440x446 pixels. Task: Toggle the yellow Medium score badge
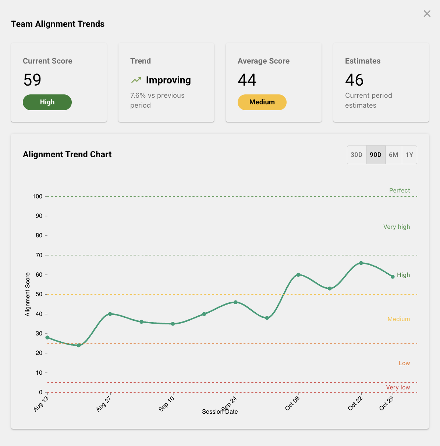[262, 102]
